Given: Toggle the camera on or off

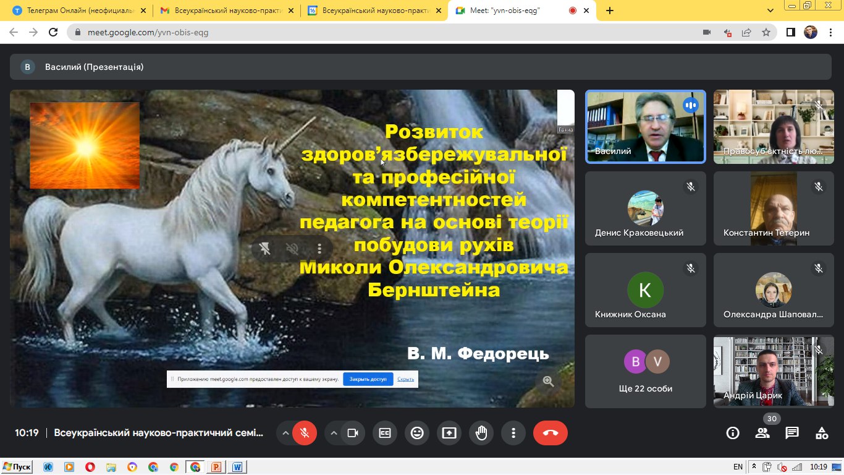Looking at the screenshot, I should (353, 433).
